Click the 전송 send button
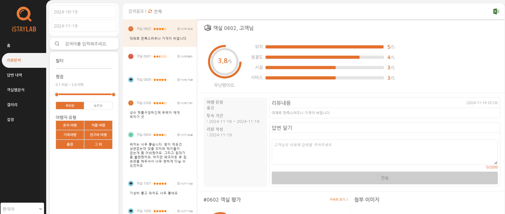 point(385,178)
